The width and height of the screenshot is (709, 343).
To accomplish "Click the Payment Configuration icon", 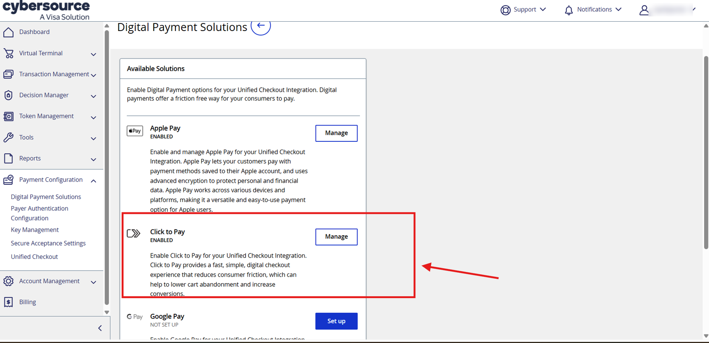I will tap(8, 179).
